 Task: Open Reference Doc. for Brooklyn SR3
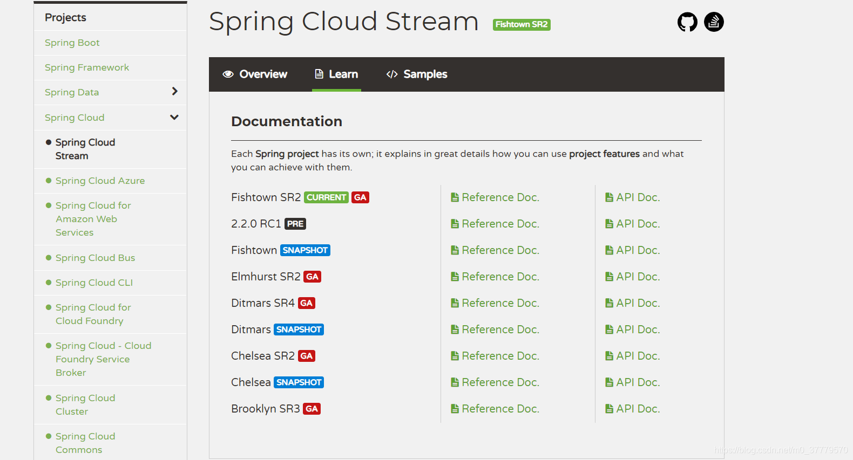pyautogui.click(x=500, y=409)
